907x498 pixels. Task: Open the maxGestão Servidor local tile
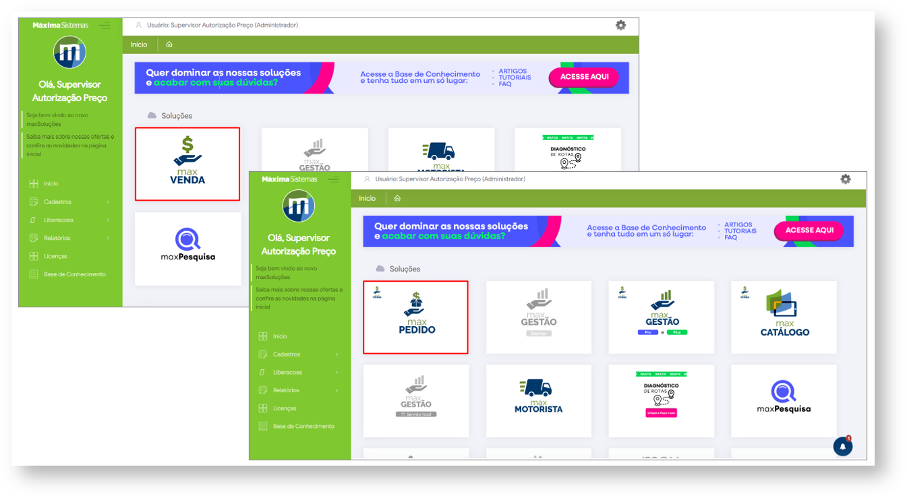[x=416, y=402]
